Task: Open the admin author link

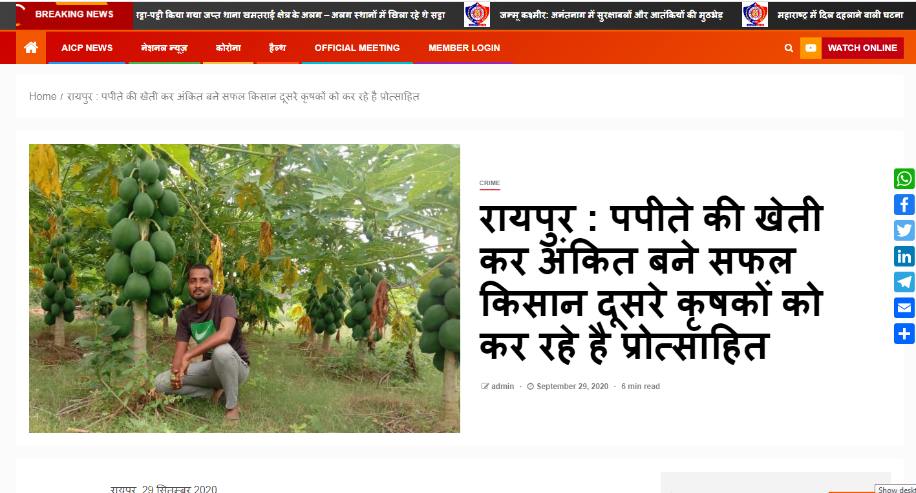Action: click(502, 387)
